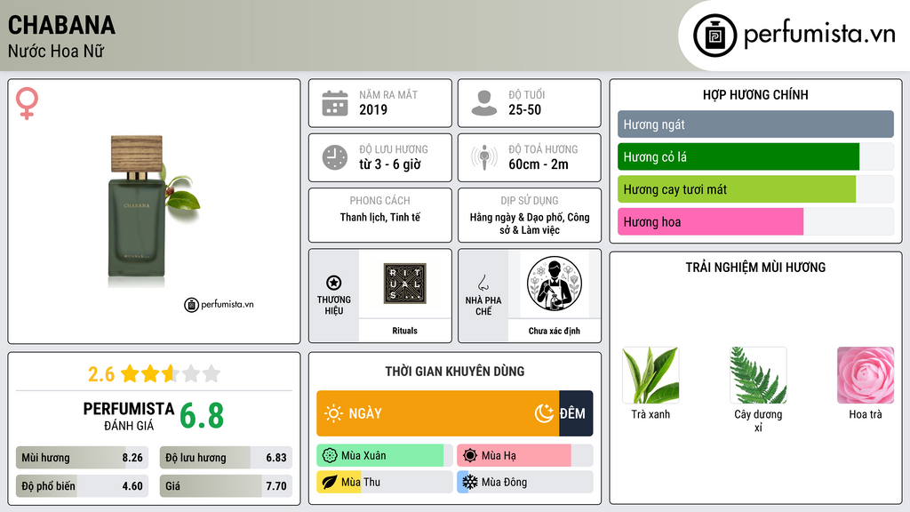
Task: Click the Mùa Đông season bar
Action: [525, 482]
